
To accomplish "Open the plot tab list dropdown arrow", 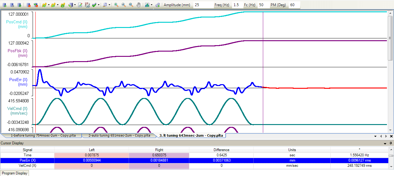I will point(375,136).
